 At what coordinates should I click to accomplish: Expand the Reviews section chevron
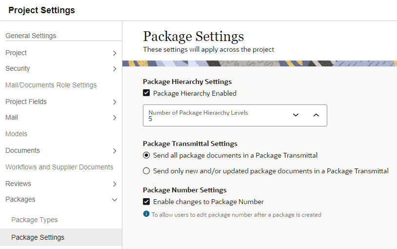(x=115, y=184)
